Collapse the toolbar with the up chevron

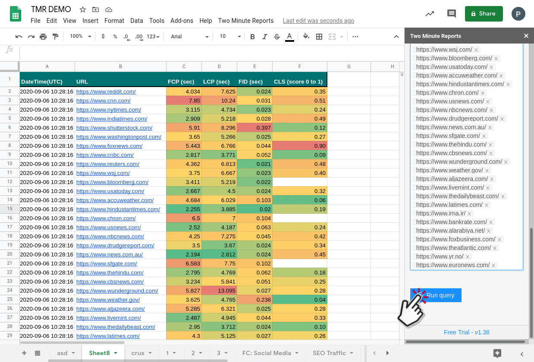coord(396,37)
